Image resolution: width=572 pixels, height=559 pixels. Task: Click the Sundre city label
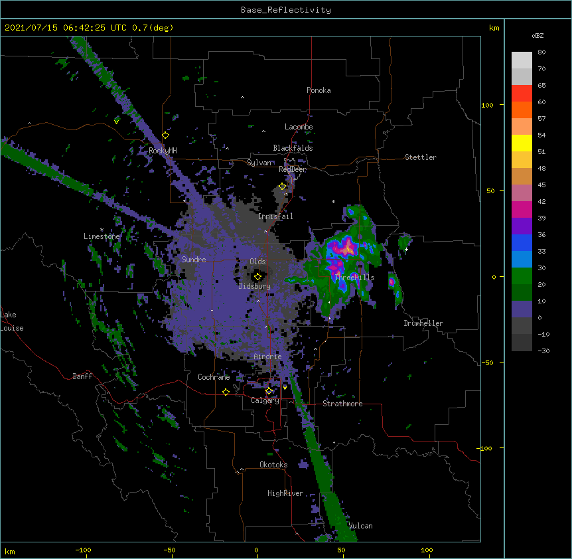pos(194,260)
